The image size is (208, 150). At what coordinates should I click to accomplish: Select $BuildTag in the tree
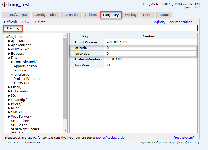pyautogui.click(x=19, y=125)
